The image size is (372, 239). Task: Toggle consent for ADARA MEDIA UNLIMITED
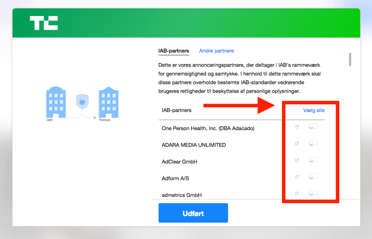tap(313, 143)
